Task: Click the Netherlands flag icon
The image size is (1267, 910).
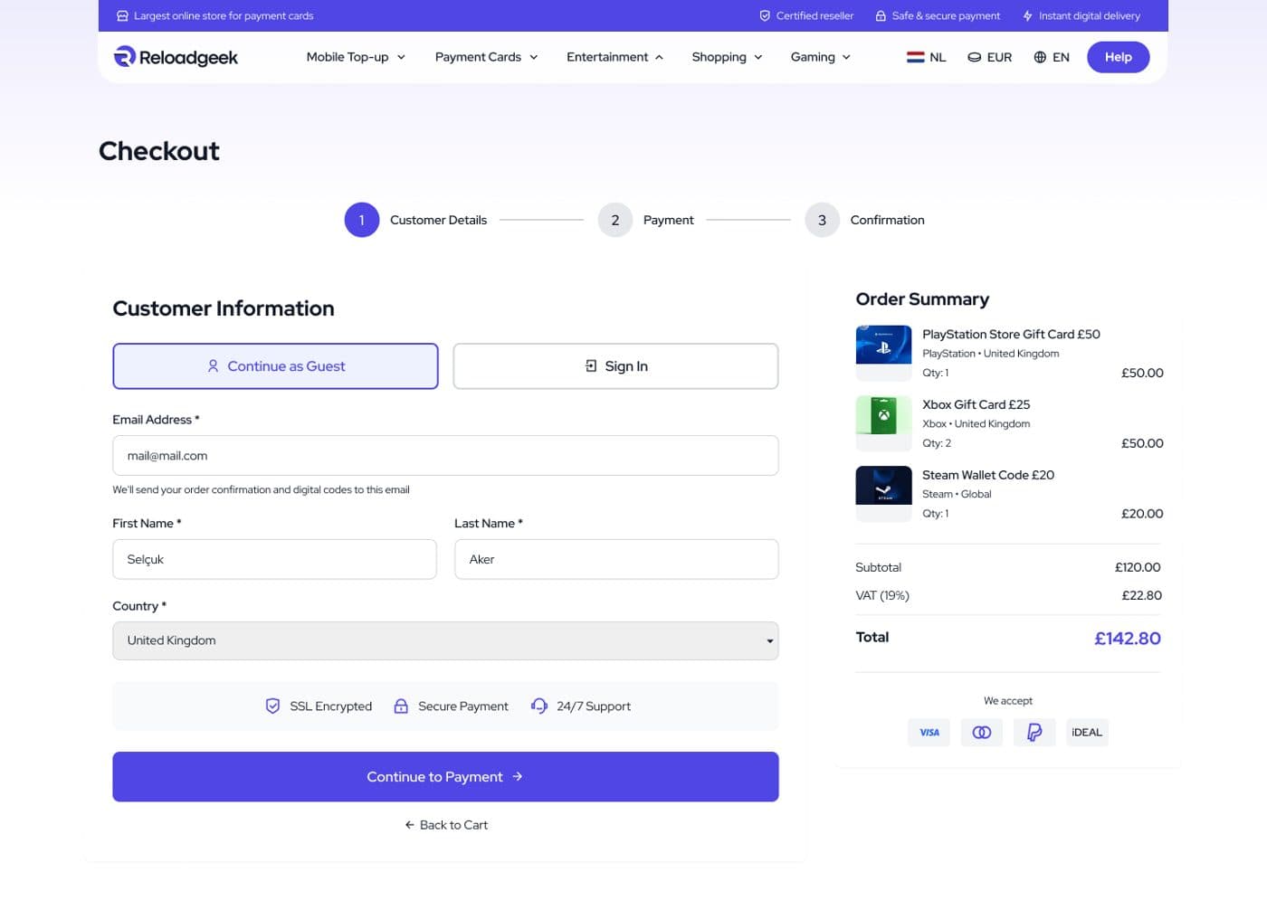Action: pyautogui.click(x=915, y=57)
